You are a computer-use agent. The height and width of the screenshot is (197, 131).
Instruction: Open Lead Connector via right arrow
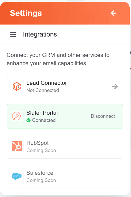point(115,86)
